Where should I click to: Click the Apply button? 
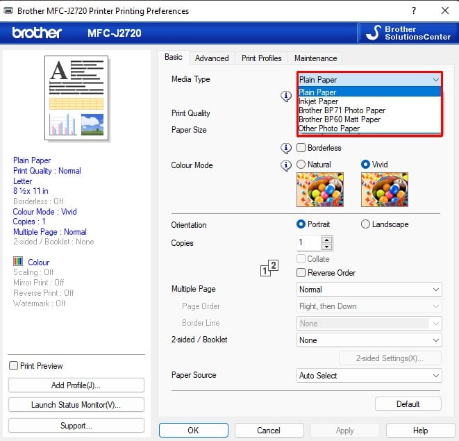coord(345,430)
